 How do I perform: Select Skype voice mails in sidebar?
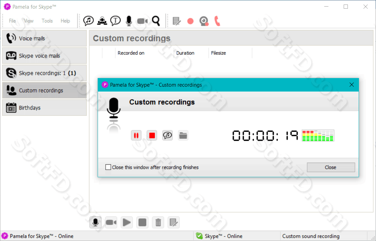click(44, 56)
